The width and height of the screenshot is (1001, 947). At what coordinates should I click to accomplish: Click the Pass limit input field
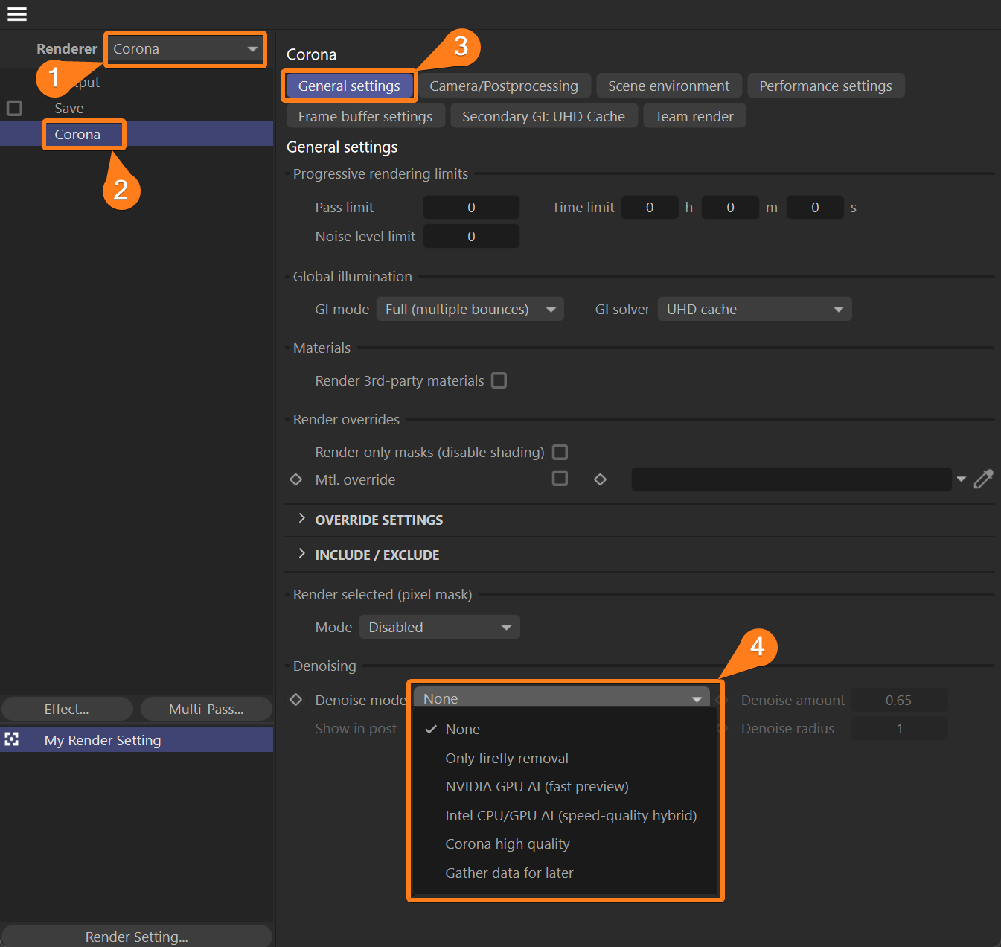pos(470,208)
